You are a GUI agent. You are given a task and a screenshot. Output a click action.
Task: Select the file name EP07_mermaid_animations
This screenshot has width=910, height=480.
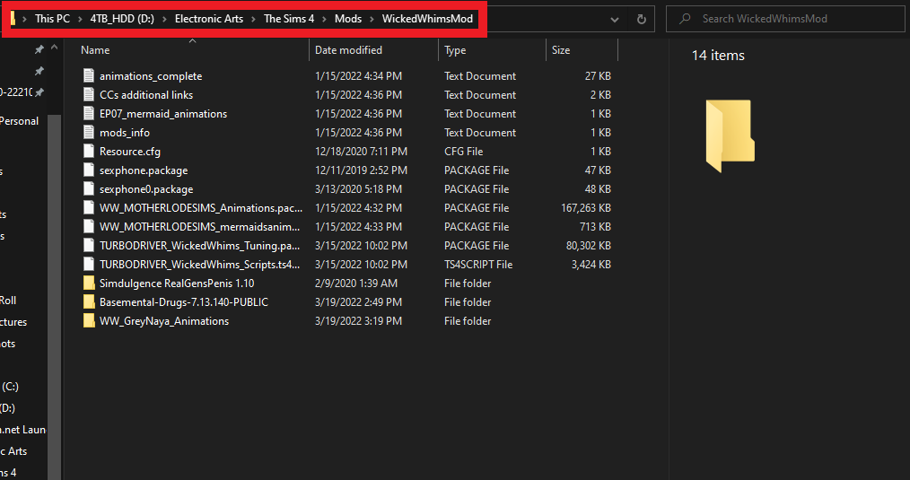[163, 114]
